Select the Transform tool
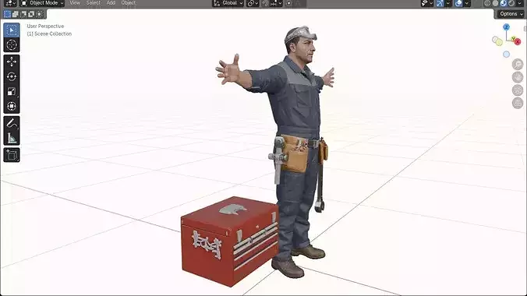This screenshot has height=296, width=527. (x=12, y=106)
